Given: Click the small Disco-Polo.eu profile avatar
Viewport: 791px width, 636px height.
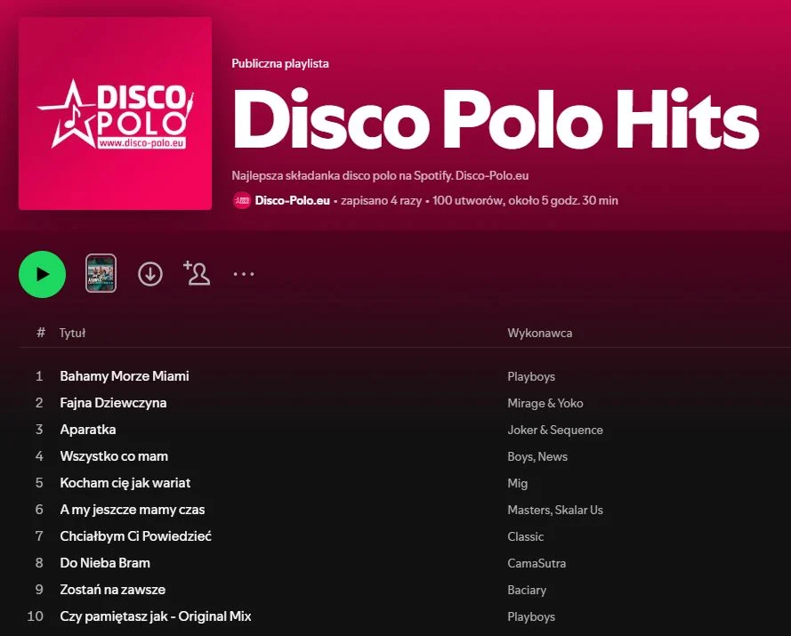Looking at the screenshot, I should click(242, 201).
